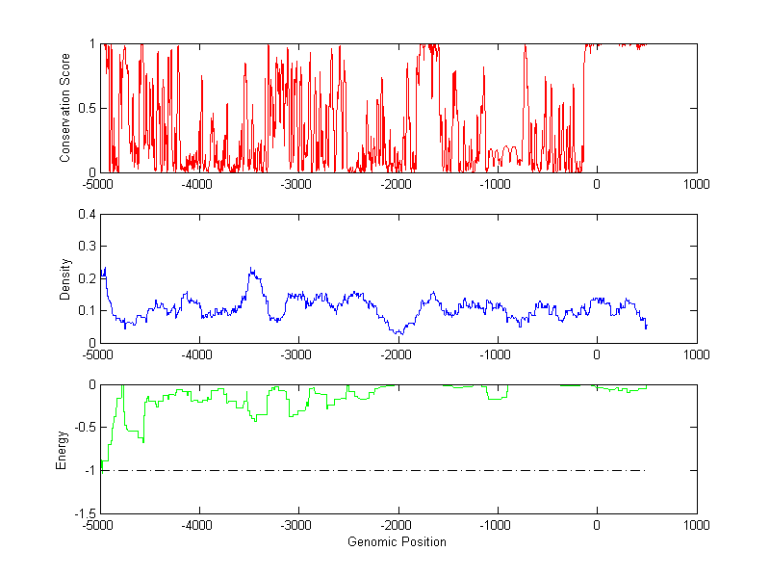Click the 0.4 tick label on Density axis
Screen dimensions: 770x577
[x=85, y=215]
